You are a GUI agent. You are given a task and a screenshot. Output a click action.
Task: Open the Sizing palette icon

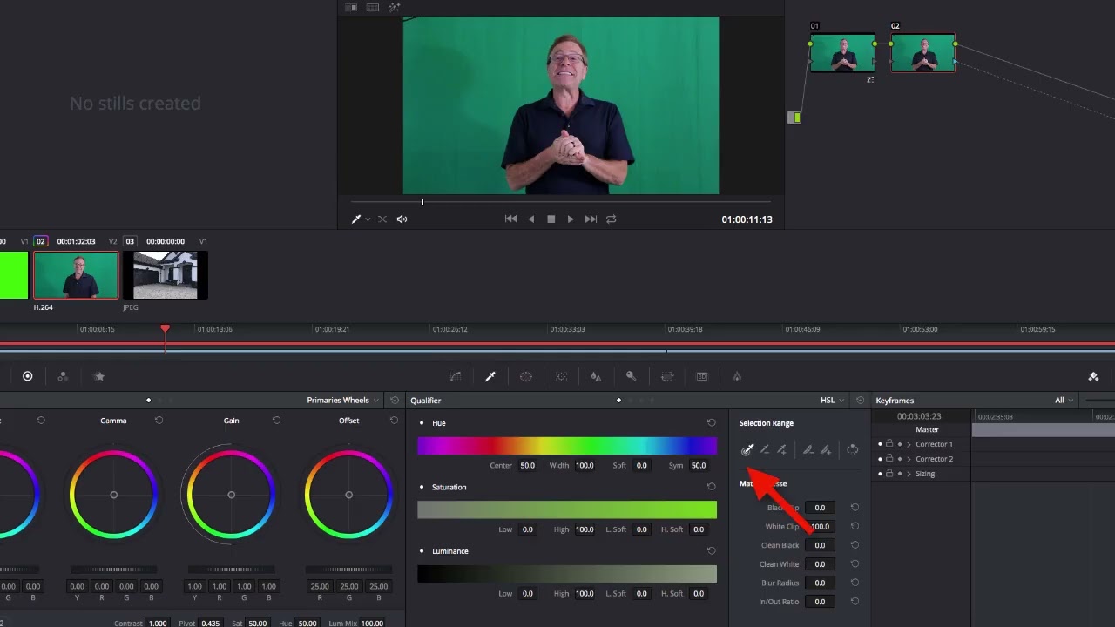pyautogui.click(x=667, y=376)
